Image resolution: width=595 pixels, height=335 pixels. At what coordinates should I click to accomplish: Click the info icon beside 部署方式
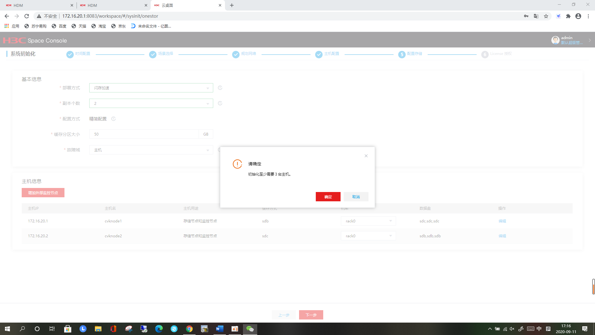220,88
